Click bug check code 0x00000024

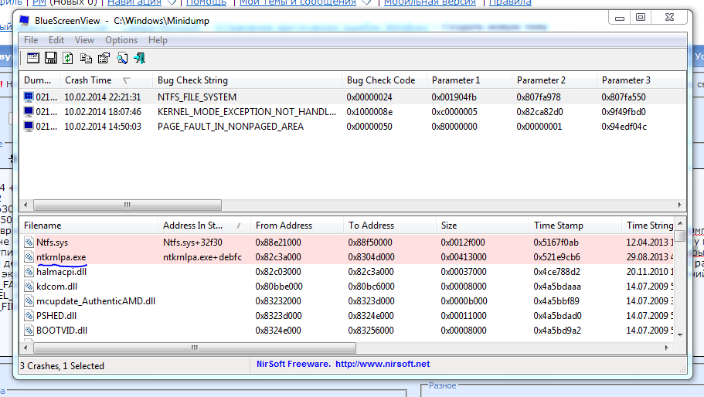(369, 97)
